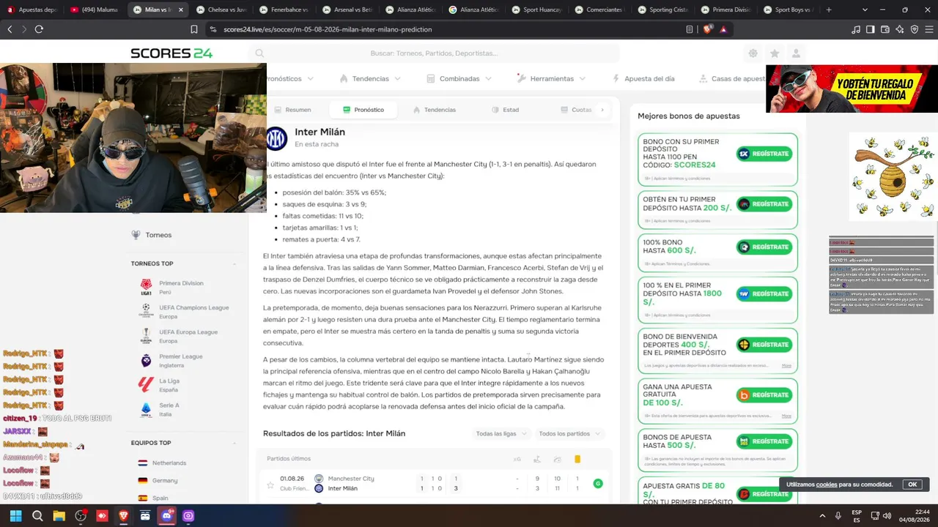This screenshot has height=527, width=938.
Task: Expand the Tendencias navigation dropdown
Action: (371, 78)
